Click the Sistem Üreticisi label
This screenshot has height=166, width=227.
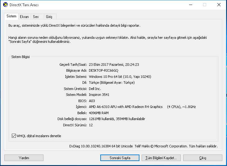pos(75,89)
